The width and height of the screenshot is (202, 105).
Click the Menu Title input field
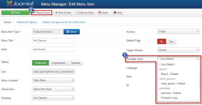[x=54, y=40]
